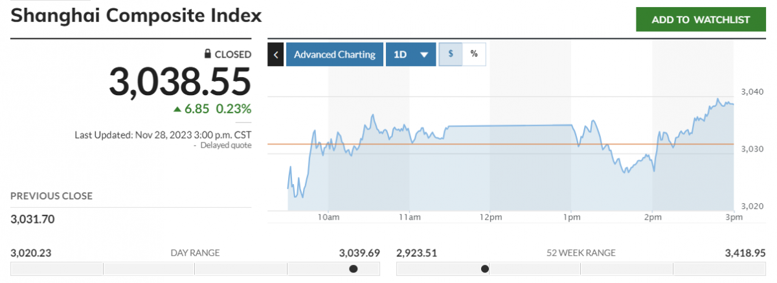
Task: Click the green up-arrow change indicator
Action: (177, 109)
